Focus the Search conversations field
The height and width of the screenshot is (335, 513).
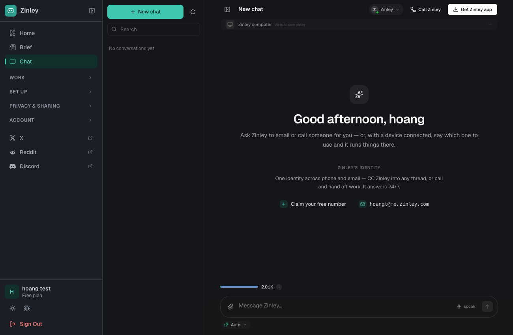[x=154, y=29]
